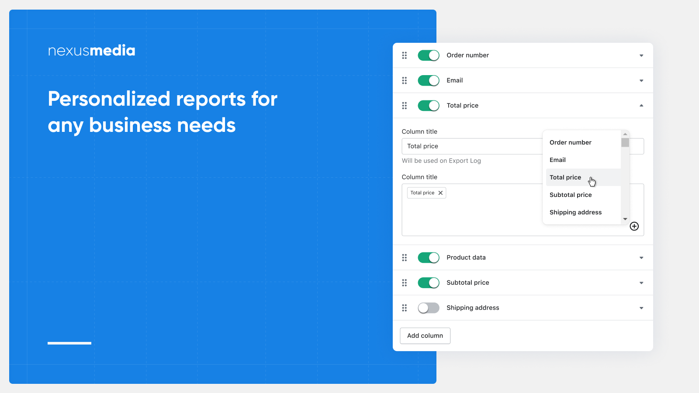The width and height of the screenshot is (699, 393).
Task: Click the 'Will be used on Export Log' text
Action: pos(441,161)
